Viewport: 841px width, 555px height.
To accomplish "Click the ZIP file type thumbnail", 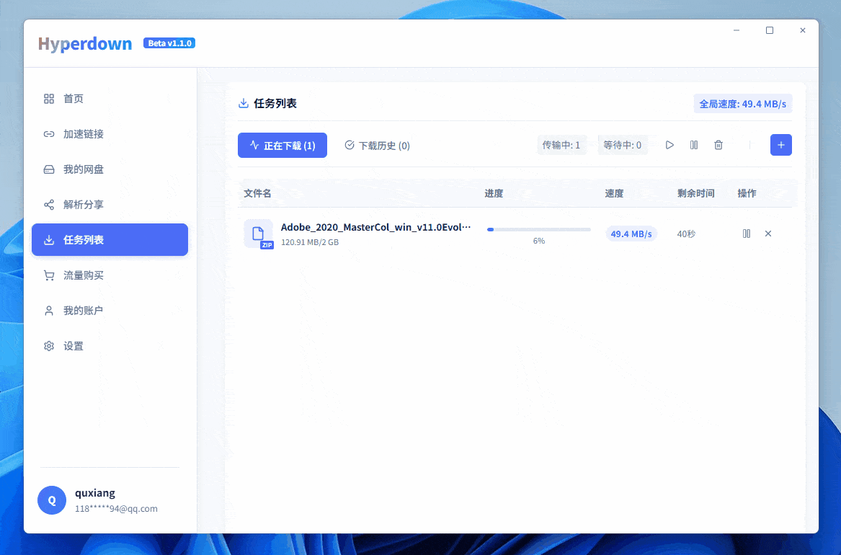I will tap(259, 233).
